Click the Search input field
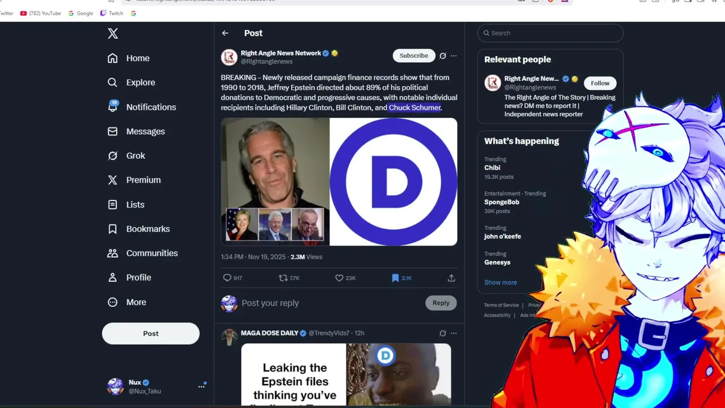Screen dimensions: 725x408 (x=550, y=33)
